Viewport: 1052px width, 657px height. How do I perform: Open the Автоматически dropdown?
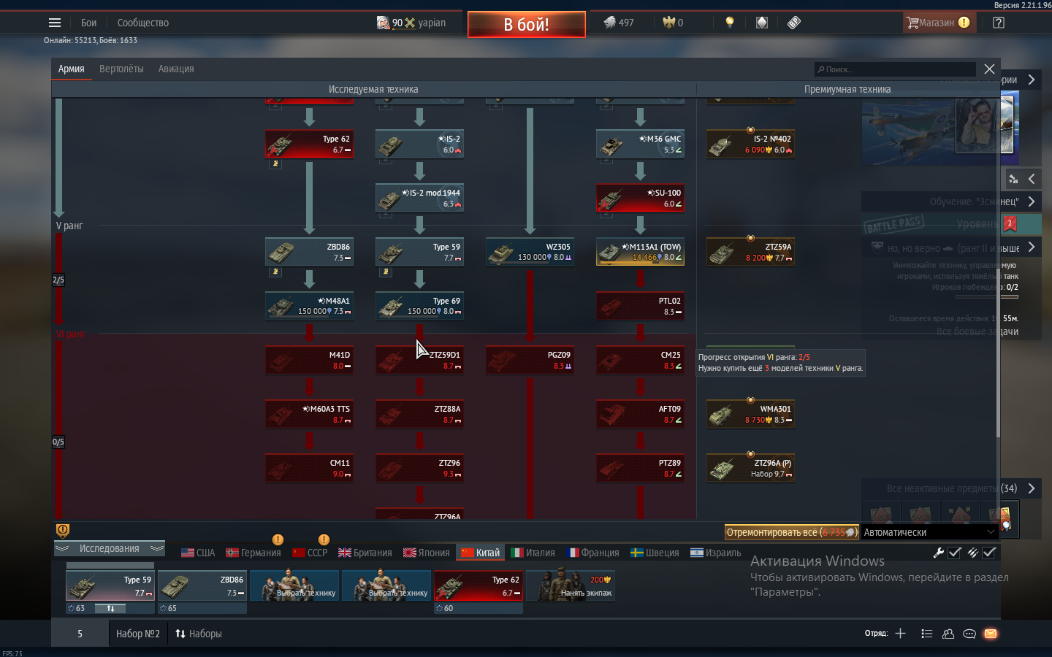pyautogui.click(x=929, y=532)
